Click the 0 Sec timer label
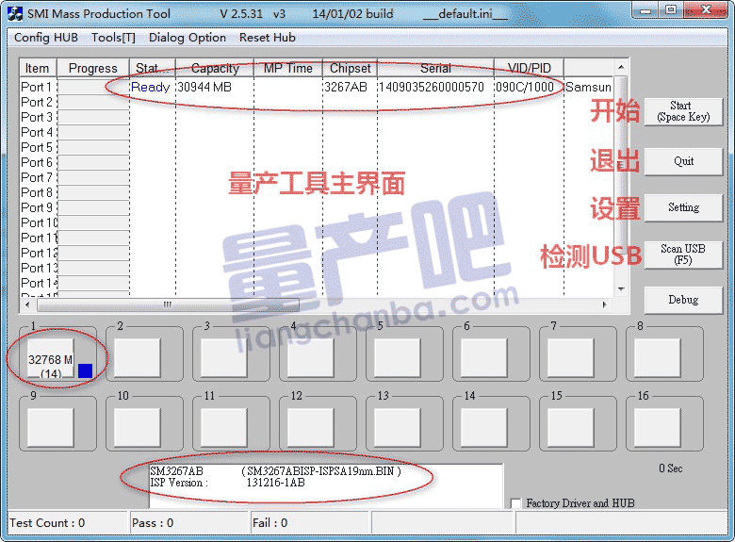This screenshot has width=735, height=542. click(670, 468)
